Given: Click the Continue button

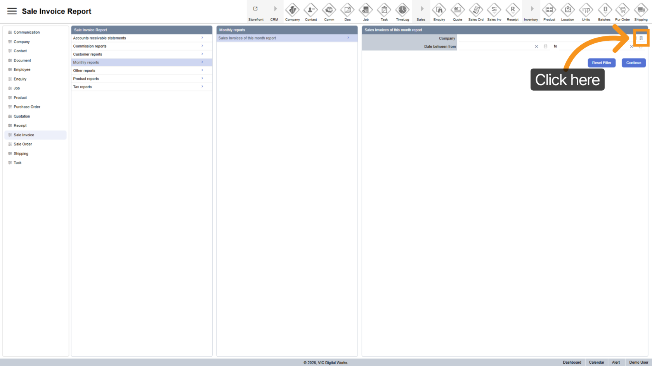Looking at the screenshot, I should [x=633, y=63].
